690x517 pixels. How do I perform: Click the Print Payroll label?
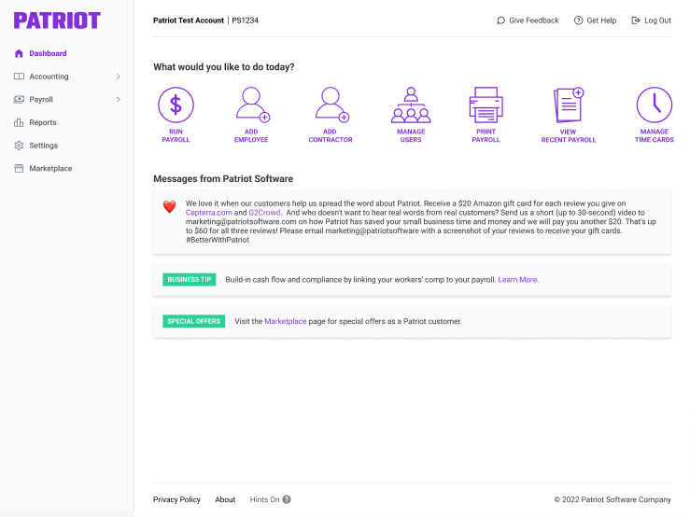pyautogui.click(x=486, y=135)
